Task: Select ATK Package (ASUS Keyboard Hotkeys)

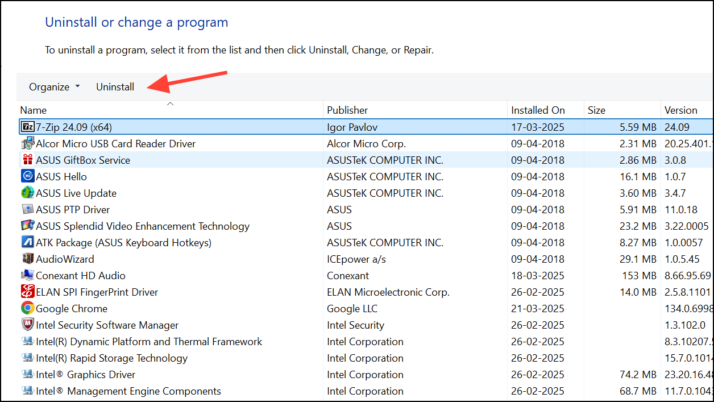Action: [x=366, y=242]
